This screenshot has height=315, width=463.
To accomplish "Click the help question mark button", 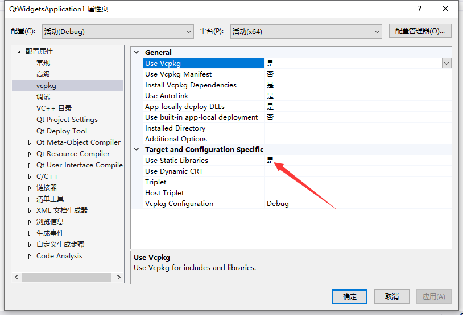I will pos(420,9).
